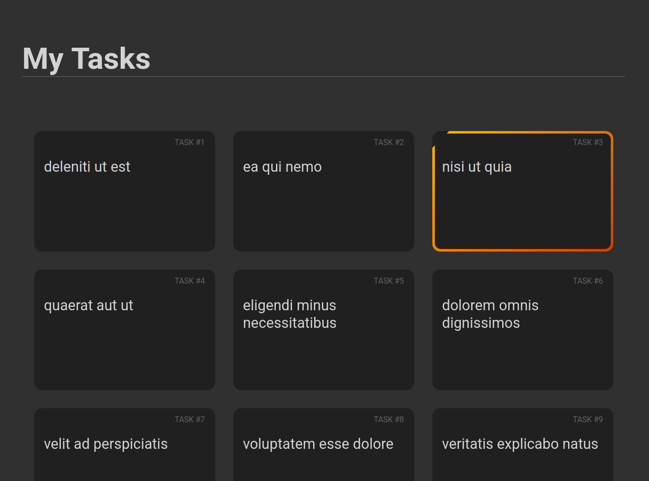Click the 'TASK #7' label
The width and height of the screenshot is (649, 481).
(x=190, y=420)
